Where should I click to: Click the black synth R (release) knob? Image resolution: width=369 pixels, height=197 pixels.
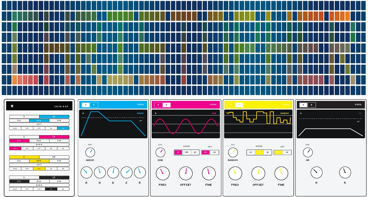pyautogui.click(x=345, y=172)
